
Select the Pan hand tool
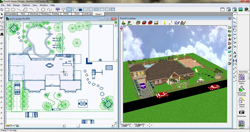[x=2, y=30]
